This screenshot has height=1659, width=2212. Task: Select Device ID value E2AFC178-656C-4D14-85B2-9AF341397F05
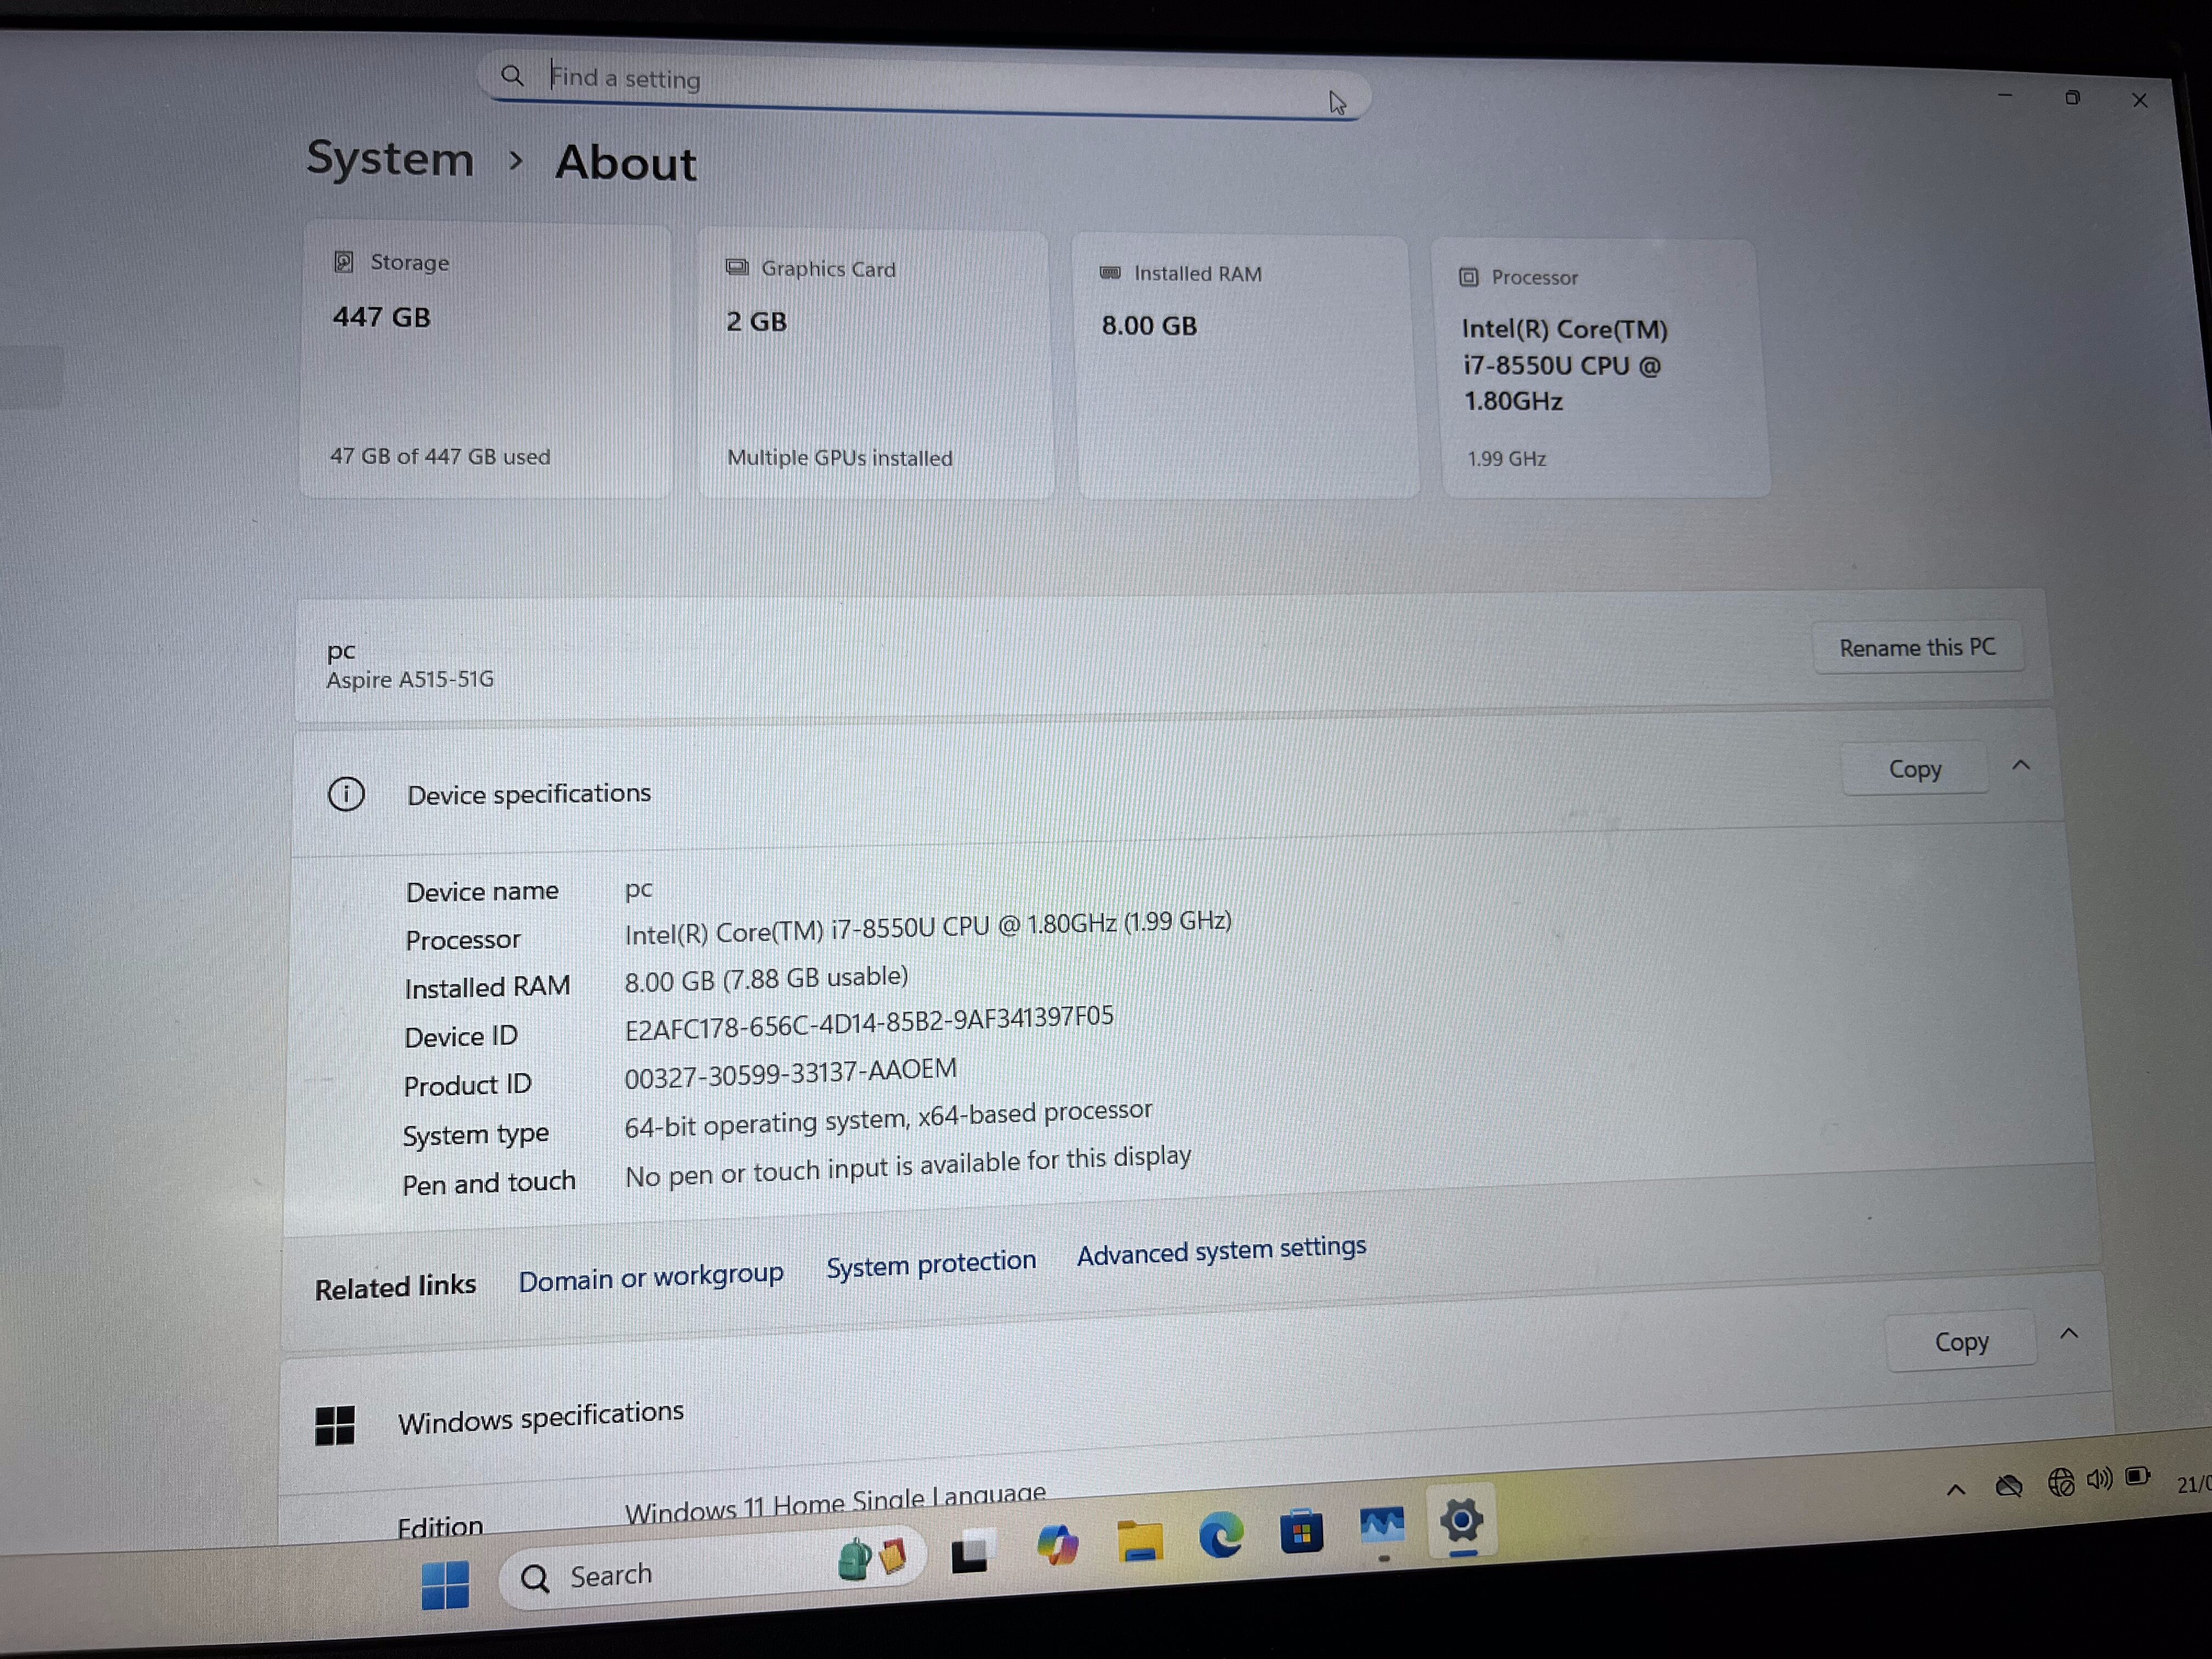coord(869,1023)
